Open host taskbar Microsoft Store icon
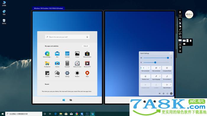The image size is (207, 116). pyautogui.click(x=66, y=114)
